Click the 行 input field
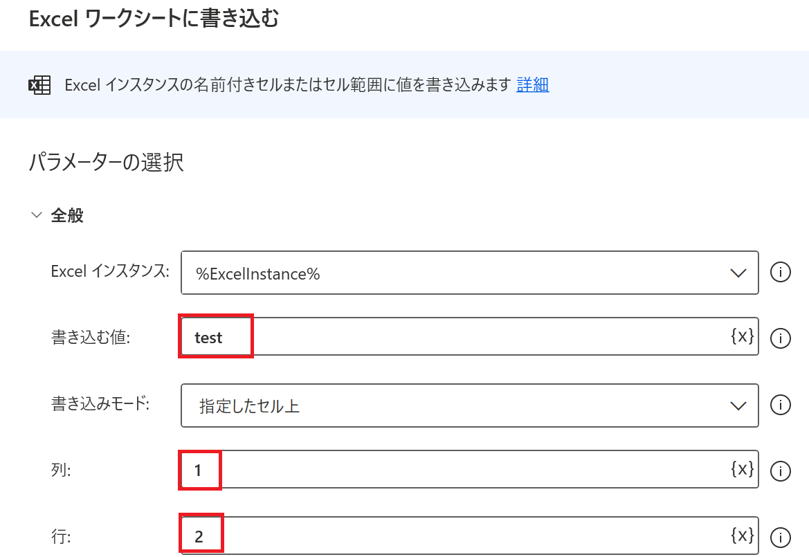This screenshot has height=557, width=809. pos(450,536)
